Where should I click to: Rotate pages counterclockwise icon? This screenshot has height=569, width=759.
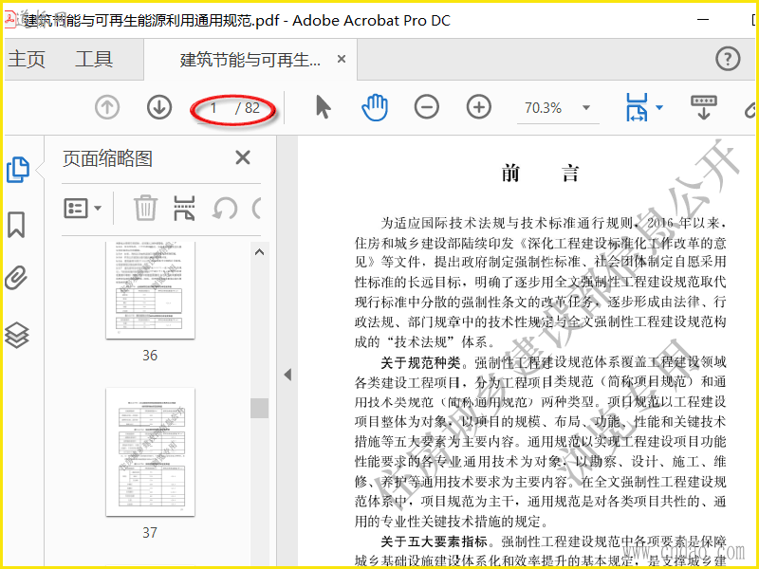point(225,209)
